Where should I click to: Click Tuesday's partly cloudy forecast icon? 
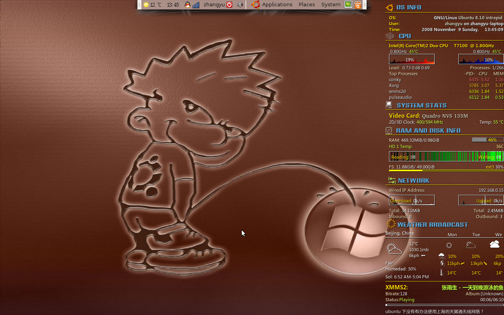coord(471,245)
